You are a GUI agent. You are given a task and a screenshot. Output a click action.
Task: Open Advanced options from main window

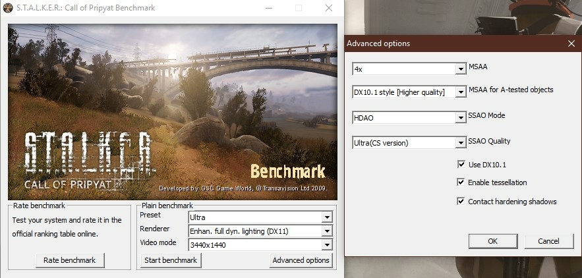pyautogui.click(x=301, y=260)
